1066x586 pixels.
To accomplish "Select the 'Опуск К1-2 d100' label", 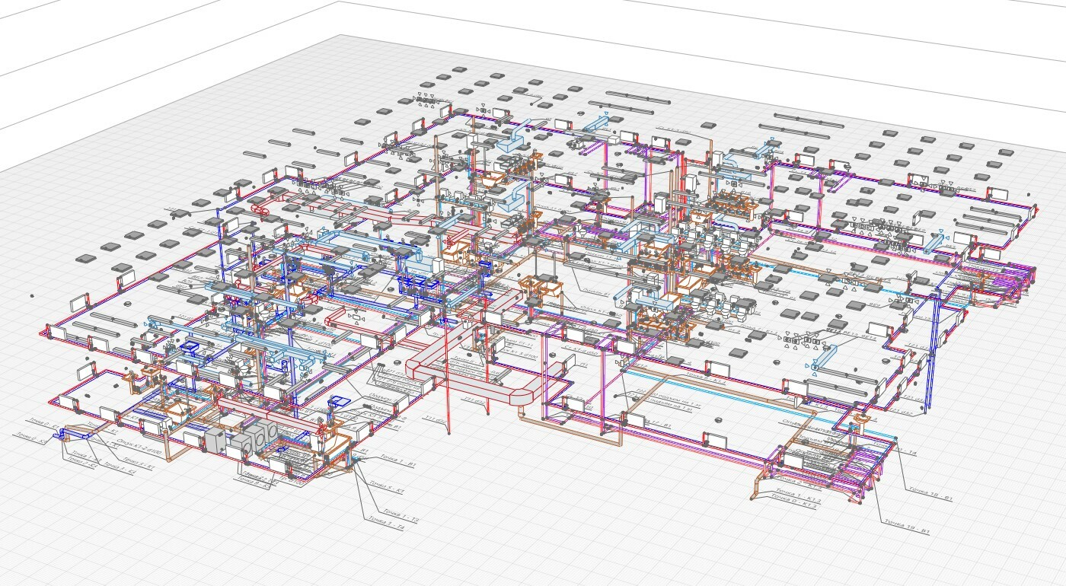I will click(x=139, y=447).
